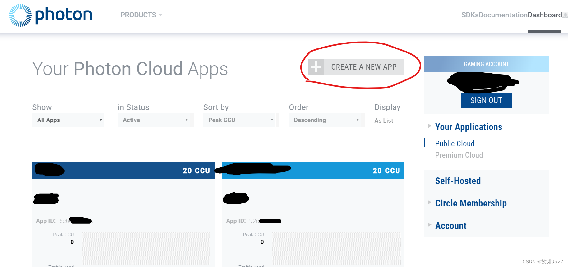
Task: Click the Your Photon Cloud Apps heading
Action: [x=130, y=69]
